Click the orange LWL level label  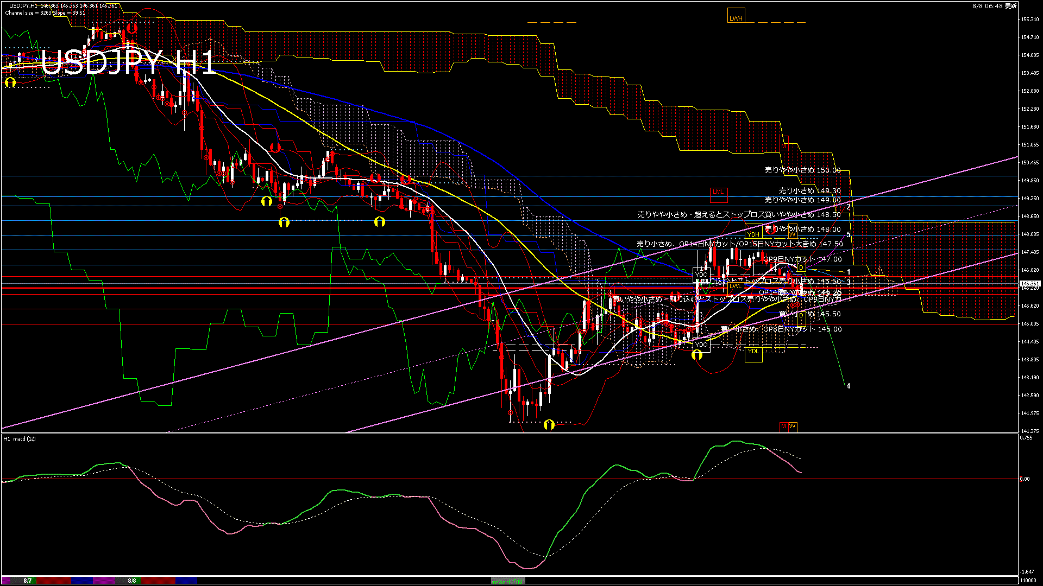click(x=736, y=286)
